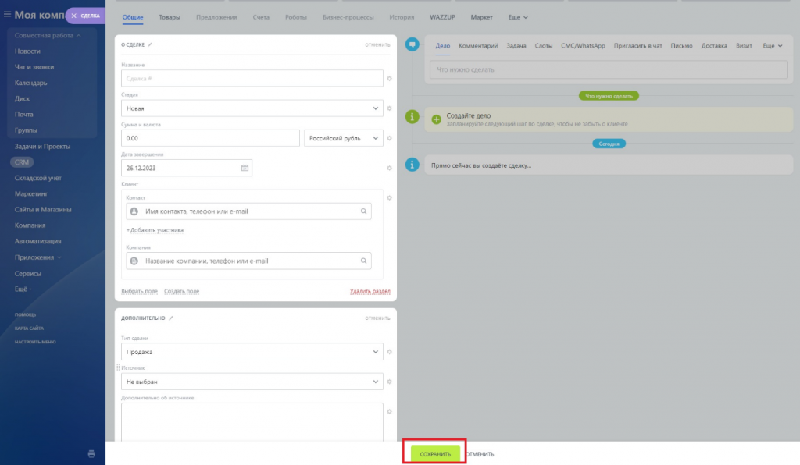Open the Российский рубль currency dropdown
This screenshot has height=465, width=800.
[343, 138]
